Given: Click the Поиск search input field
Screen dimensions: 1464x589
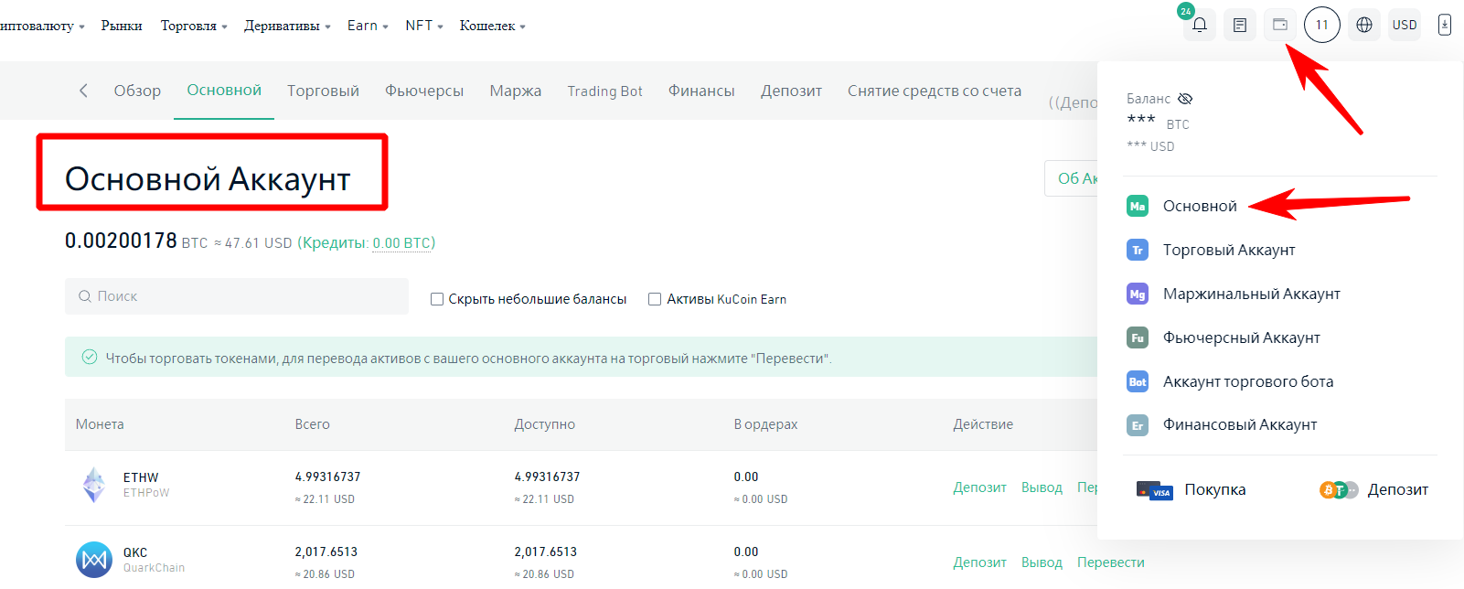Looking at the screenshot, I should [236, 296].
